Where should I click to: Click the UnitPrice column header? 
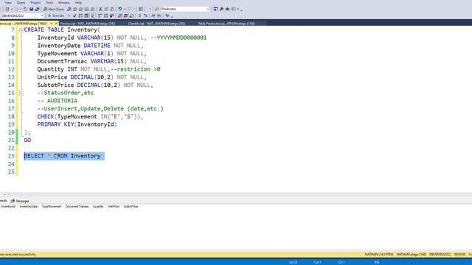(x=114, y=206)
